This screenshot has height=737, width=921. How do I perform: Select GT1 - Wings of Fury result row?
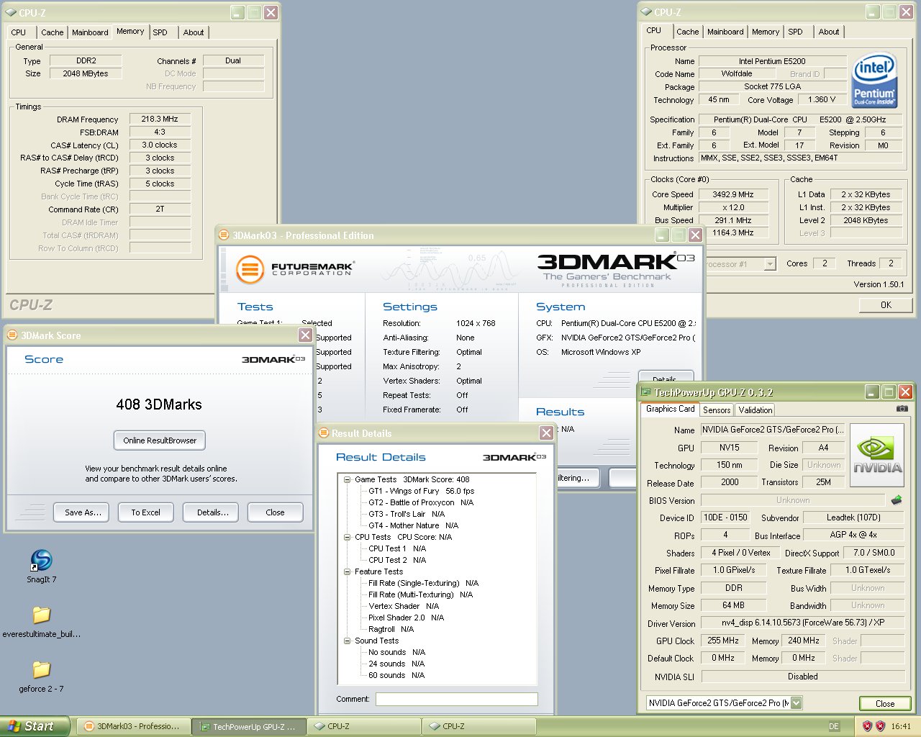click(421, 491)
